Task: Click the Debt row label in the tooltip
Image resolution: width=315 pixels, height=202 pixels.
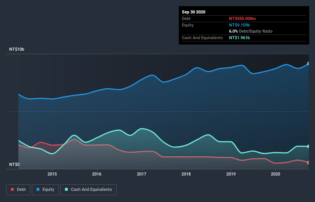Action: tap(186, 18)
